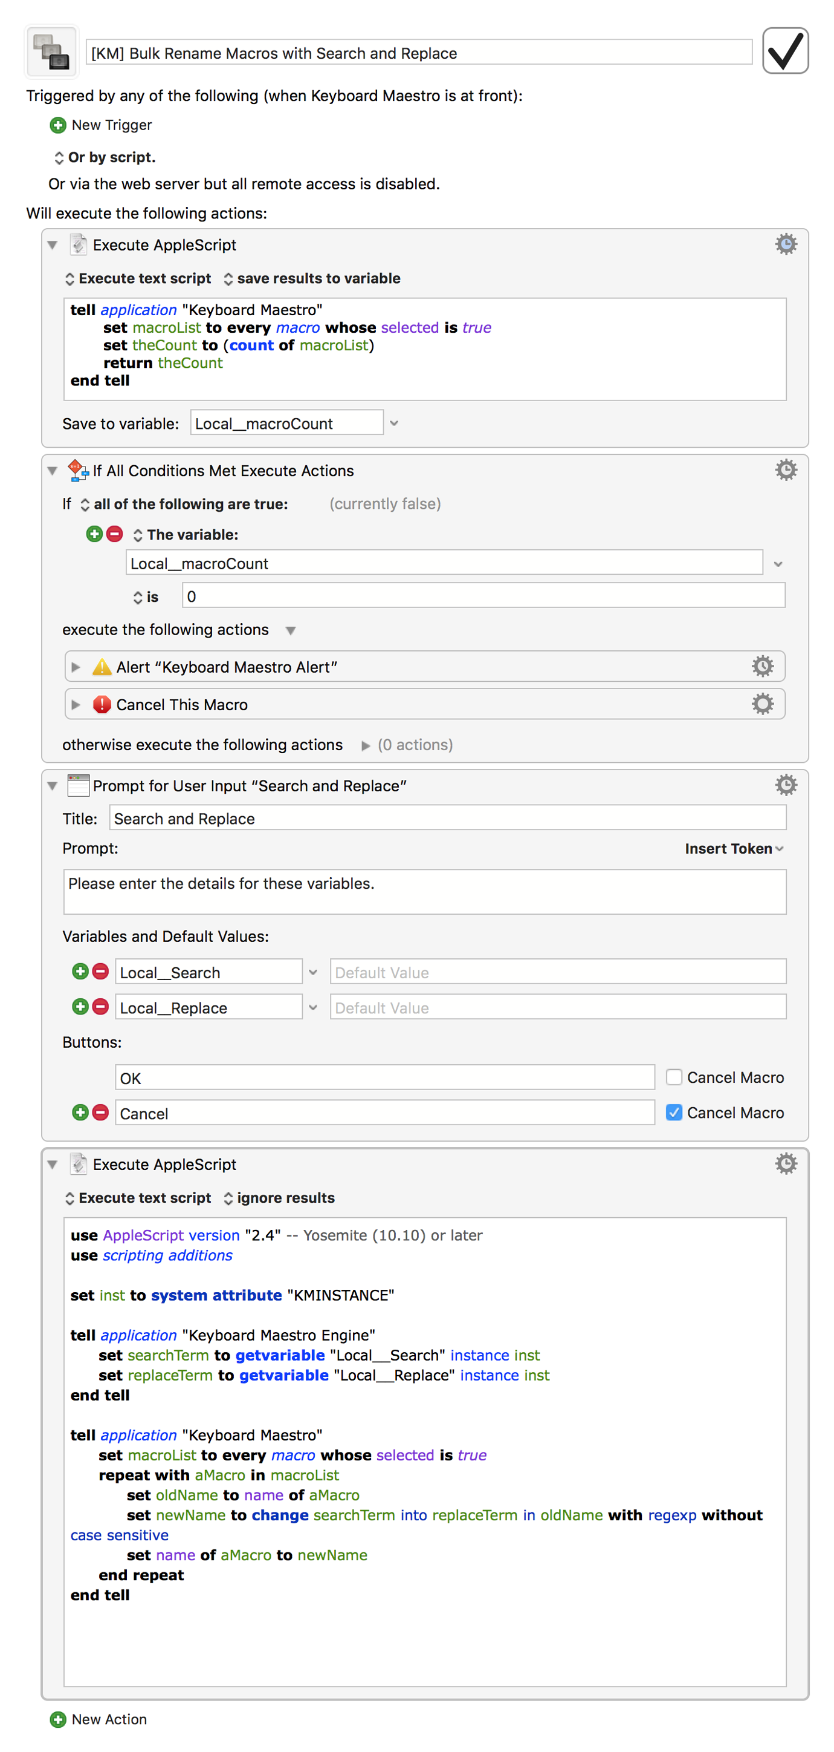Collapse the If All Conditions Met action

pos(53,471)
